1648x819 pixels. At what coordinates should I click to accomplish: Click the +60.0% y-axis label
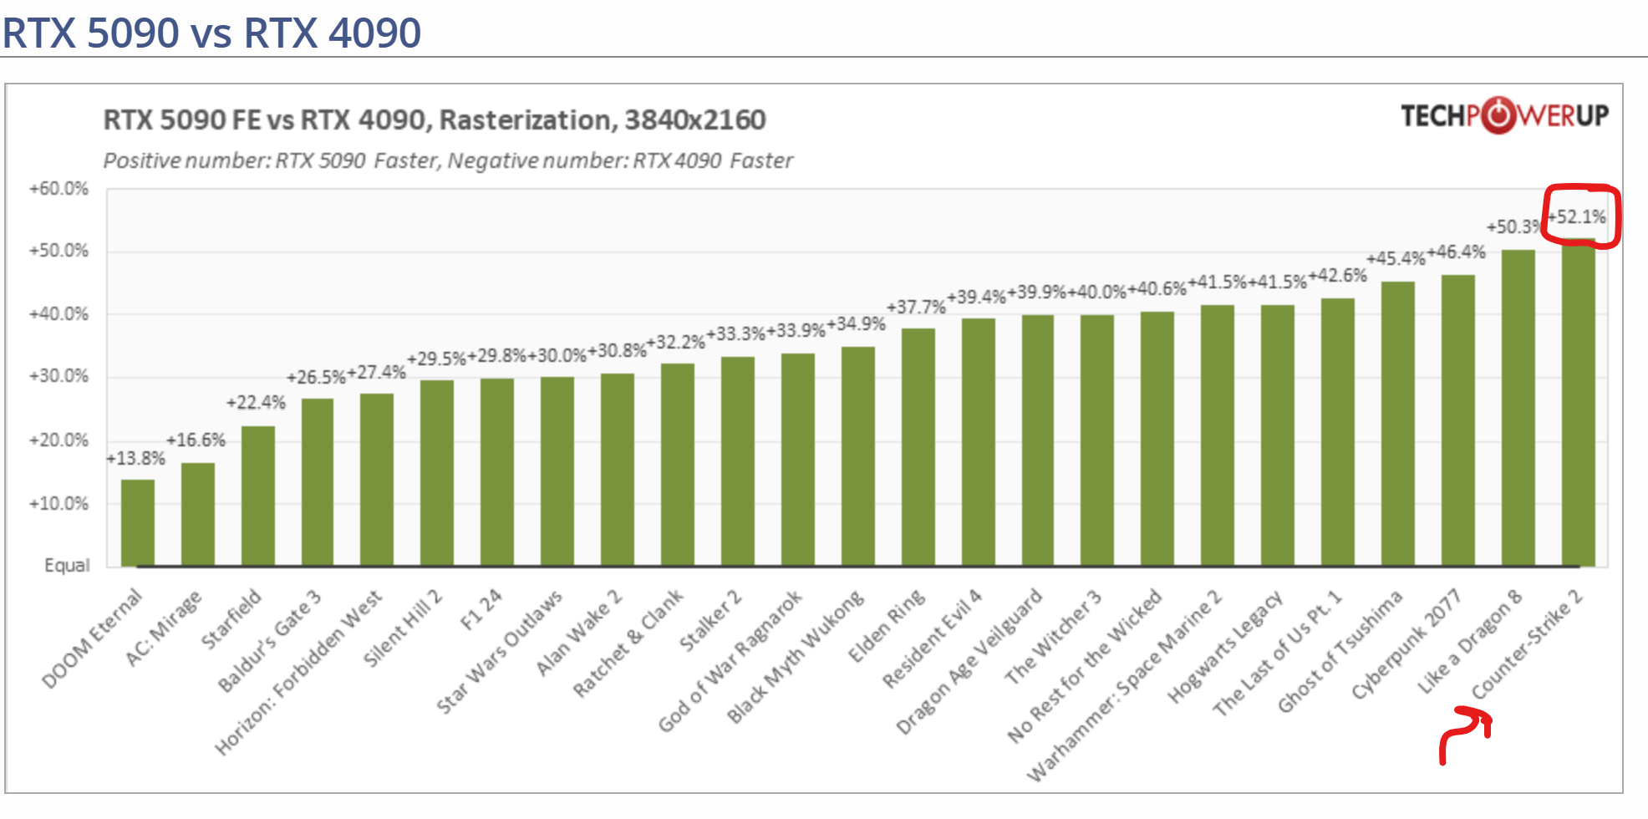[x=58, y=188]
